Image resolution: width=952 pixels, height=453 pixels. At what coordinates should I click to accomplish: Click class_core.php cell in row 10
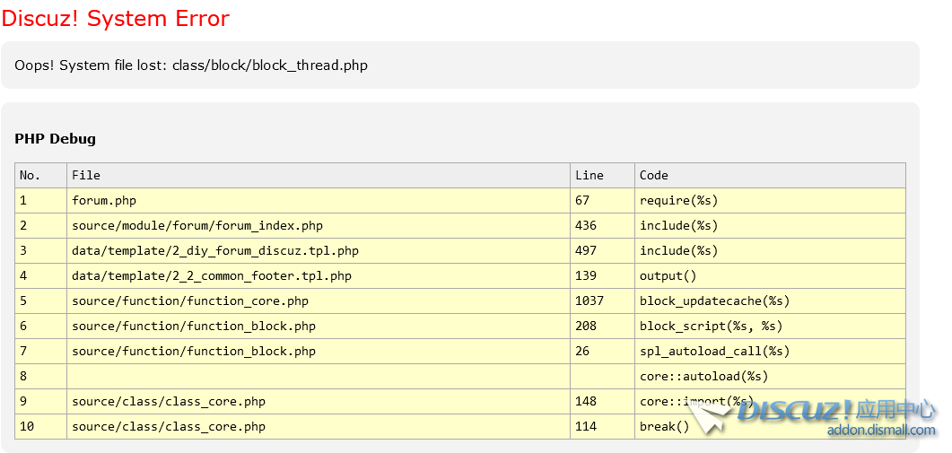(319, 426)
